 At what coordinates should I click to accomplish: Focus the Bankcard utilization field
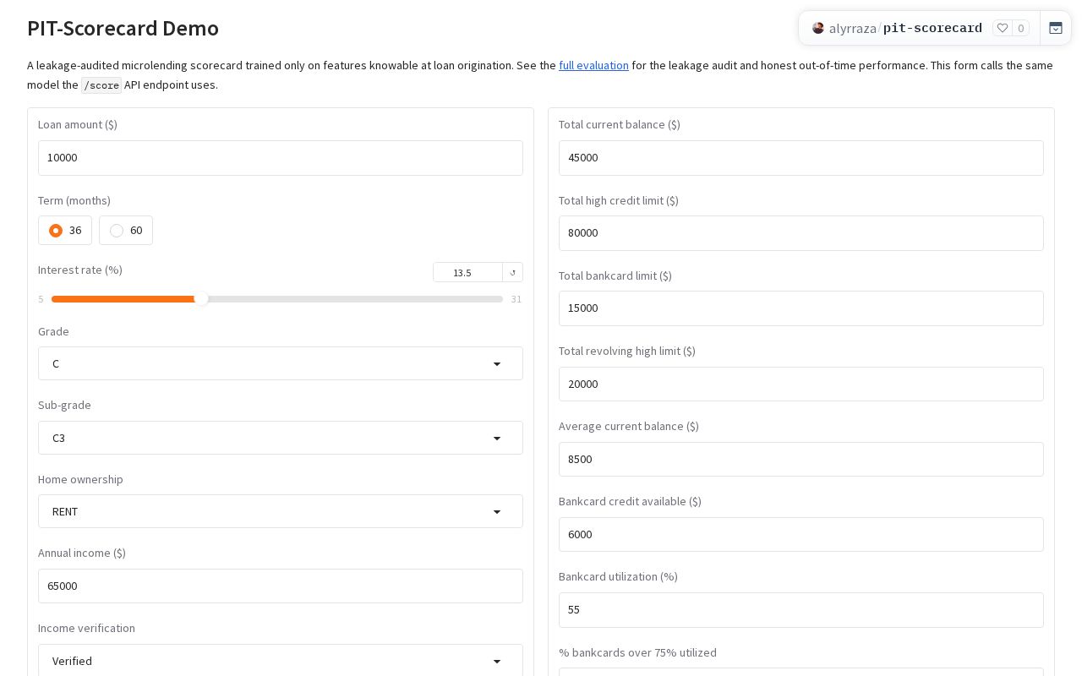pyautogui.click(x=801, y=610)
